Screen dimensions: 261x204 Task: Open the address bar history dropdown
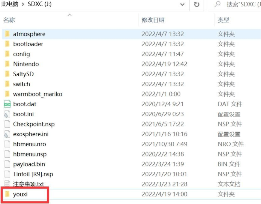point(182,4)
